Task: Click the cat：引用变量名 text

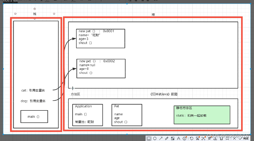Action: (33, 90)
